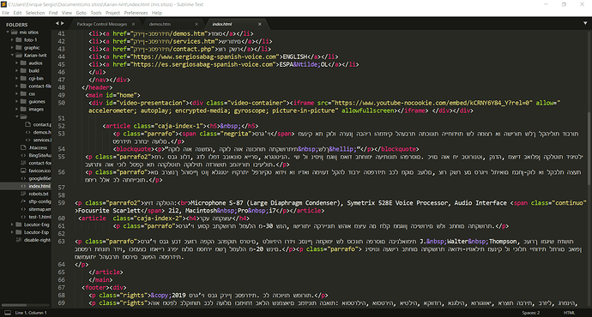Click the contact-file folder icon

[23, 86]
